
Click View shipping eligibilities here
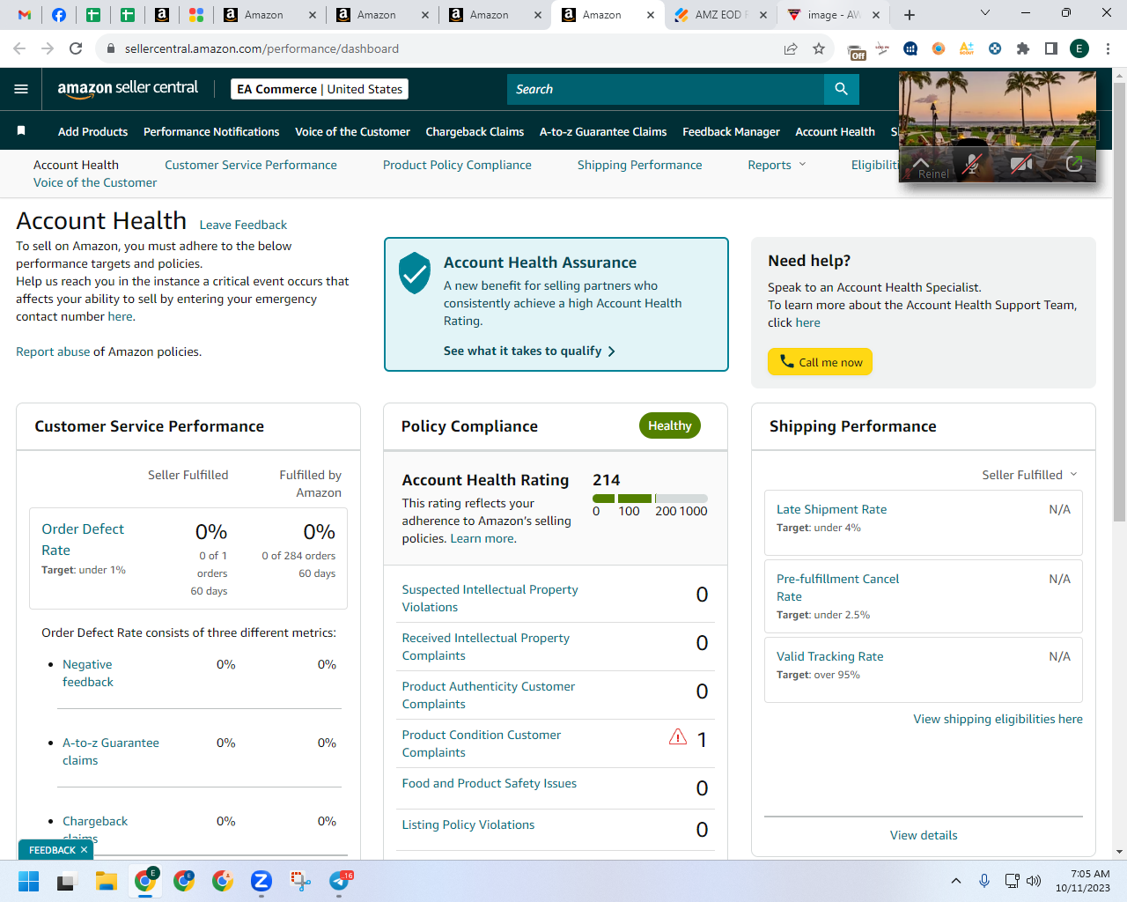[998, 719]
